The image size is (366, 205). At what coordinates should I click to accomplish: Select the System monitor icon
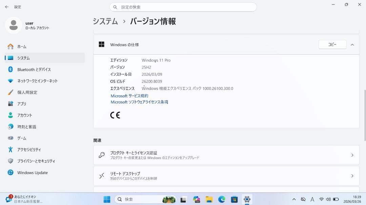[x=11, y=58]
